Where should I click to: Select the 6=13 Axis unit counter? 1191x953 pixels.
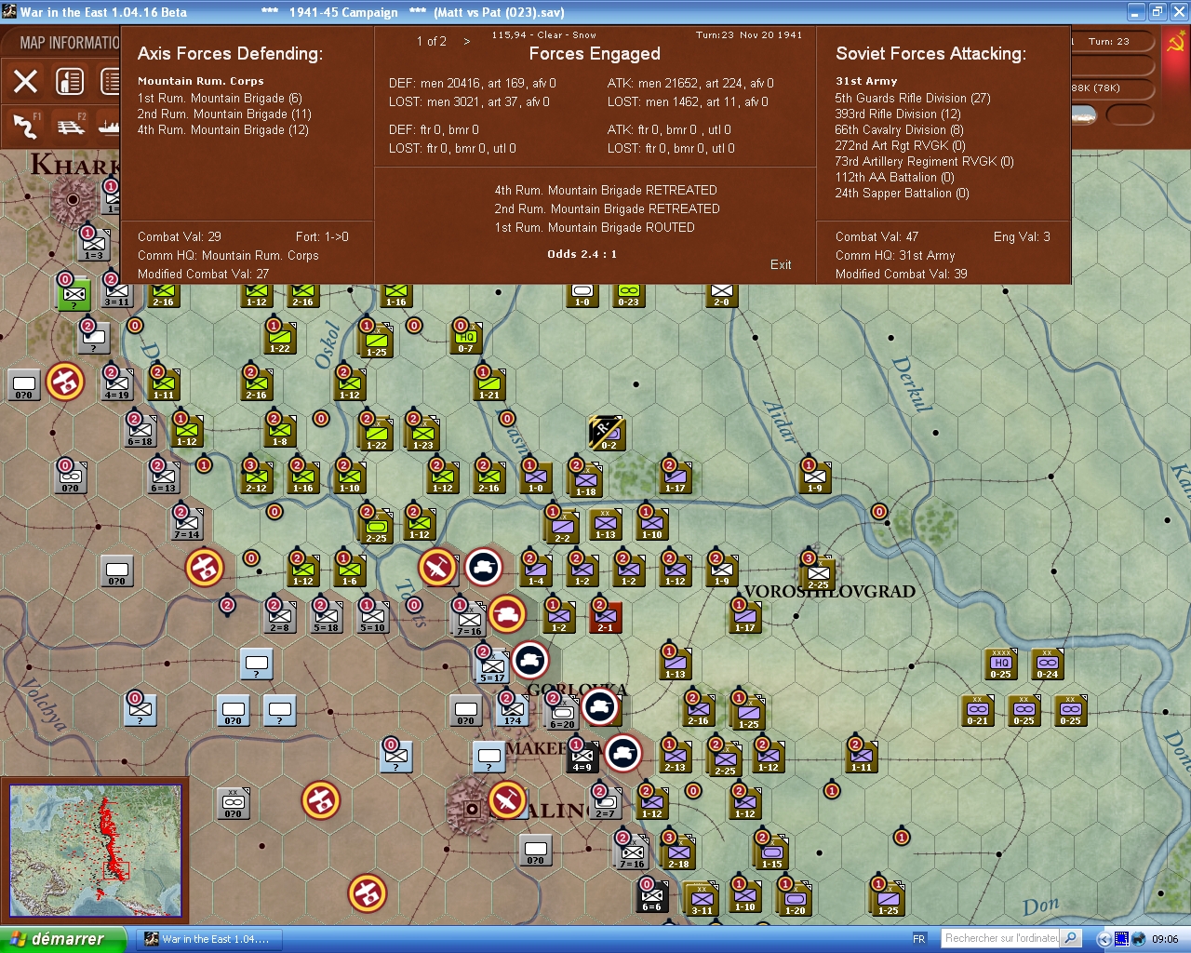point(164,477)
